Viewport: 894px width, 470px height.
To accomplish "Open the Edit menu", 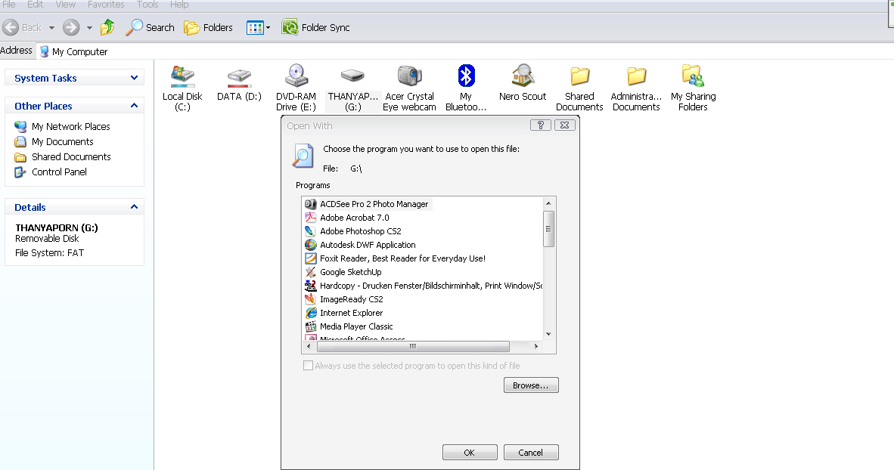I will pyautogui.click(x=36, y=5).
